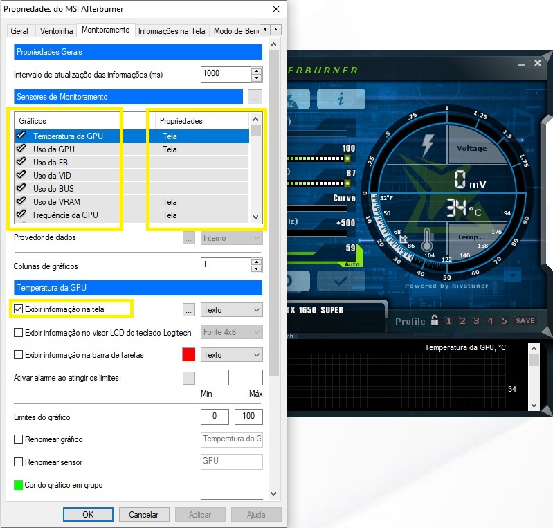Toggle the checkmark for Uso da VID graph

click(21, 174)
